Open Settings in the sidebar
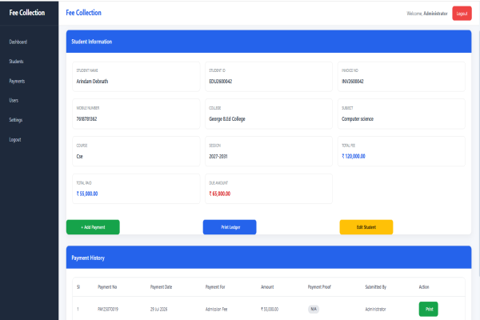The image size is (480, 320). [x=16, y=120]
